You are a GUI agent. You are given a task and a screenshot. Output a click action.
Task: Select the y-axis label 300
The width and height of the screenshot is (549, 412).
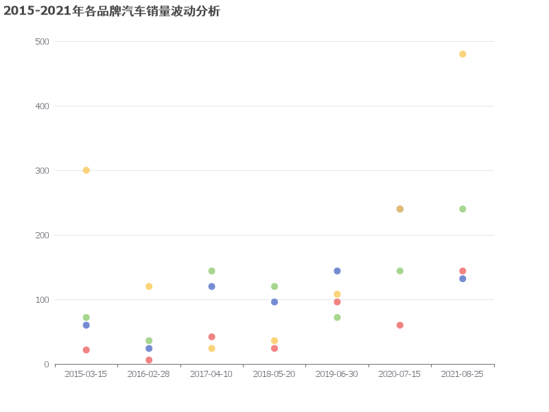tap(42, 170)
